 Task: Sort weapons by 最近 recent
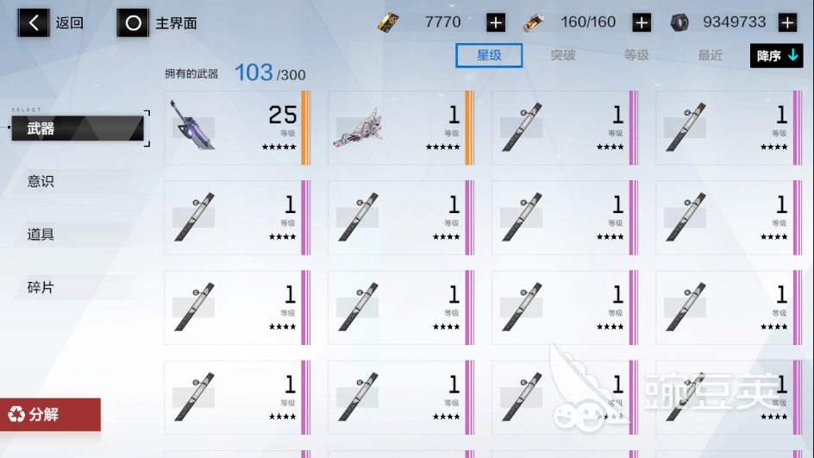pyautogui.click(x=711, y=55)
